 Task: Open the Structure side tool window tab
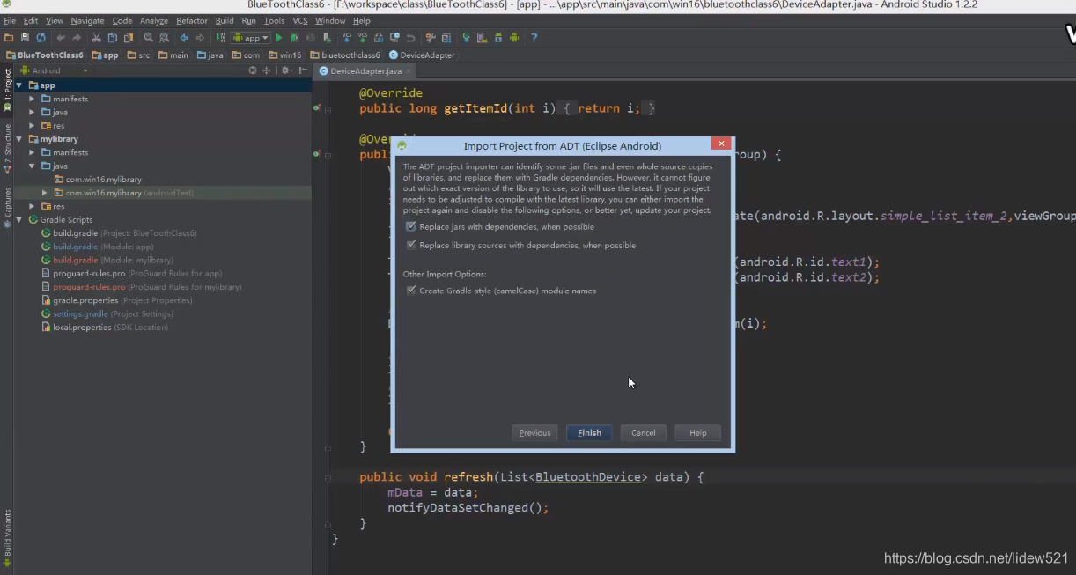(7, 148)
